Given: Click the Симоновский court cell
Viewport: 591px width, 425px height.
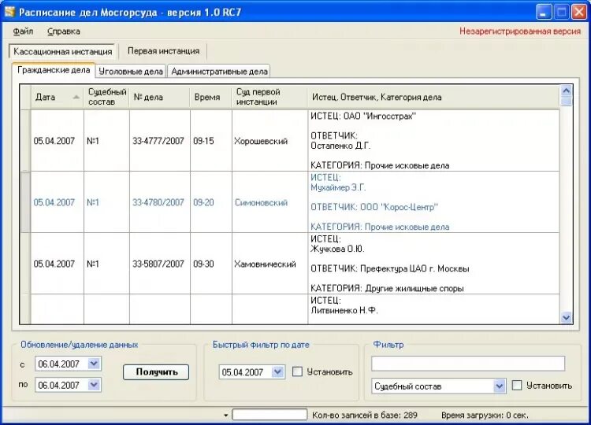Looking at the screenshot, I should (269, 202).
